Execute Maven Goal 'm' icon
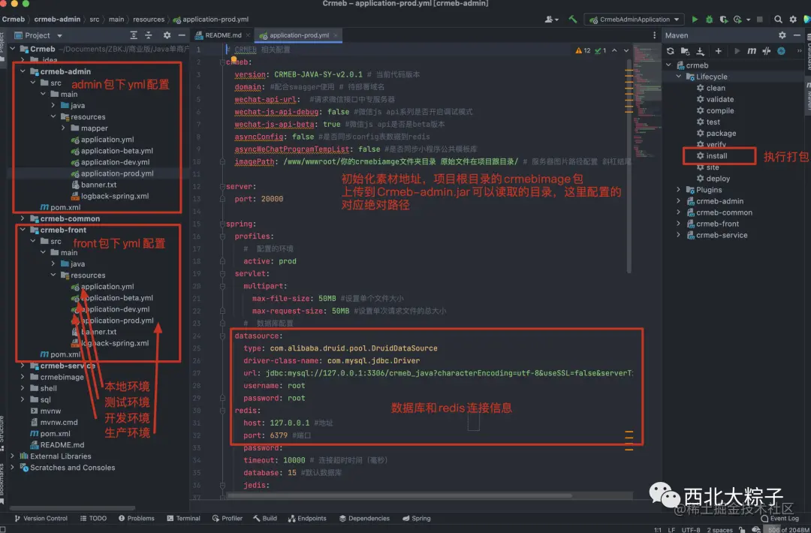The height and width of the screenshot is (533, 811). [x=752, y=50]
